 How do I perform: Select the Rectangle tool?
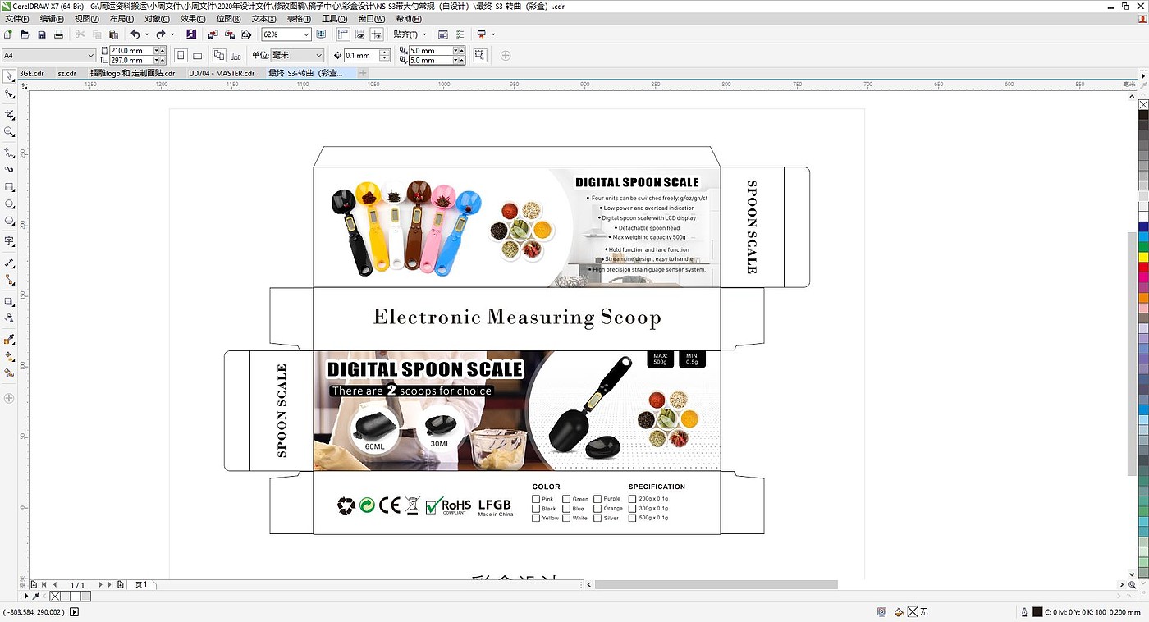[10, 187]
